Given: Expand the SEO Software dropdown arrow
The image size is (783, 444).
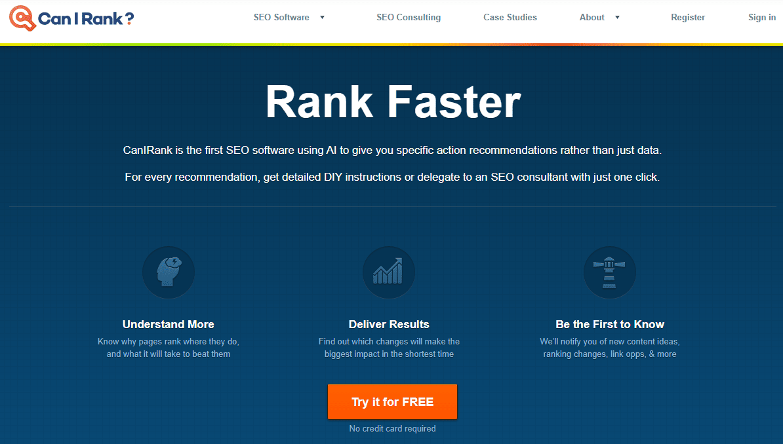Looking at the screenshot, I should point(322,18).
